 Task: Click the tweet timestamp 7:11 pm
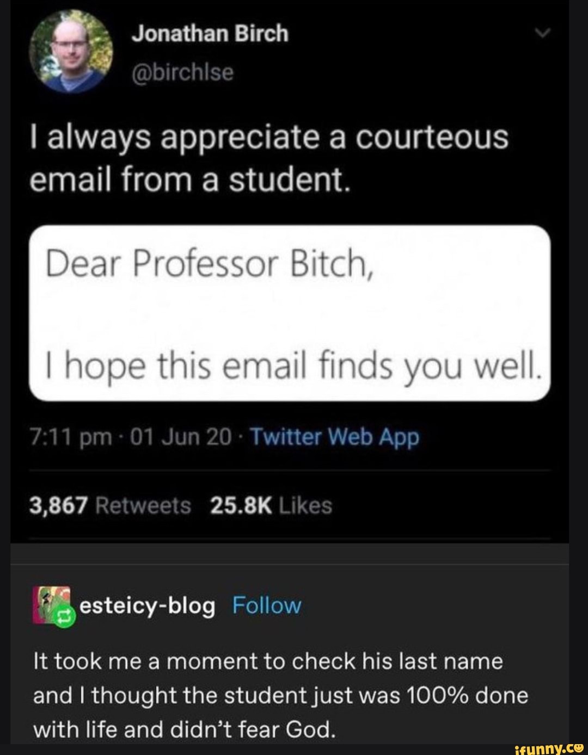[x=71, y=437]
